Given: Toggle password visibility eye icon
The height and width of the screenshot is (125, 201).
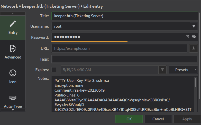Looking at the screenshot, I should [194, 37].
